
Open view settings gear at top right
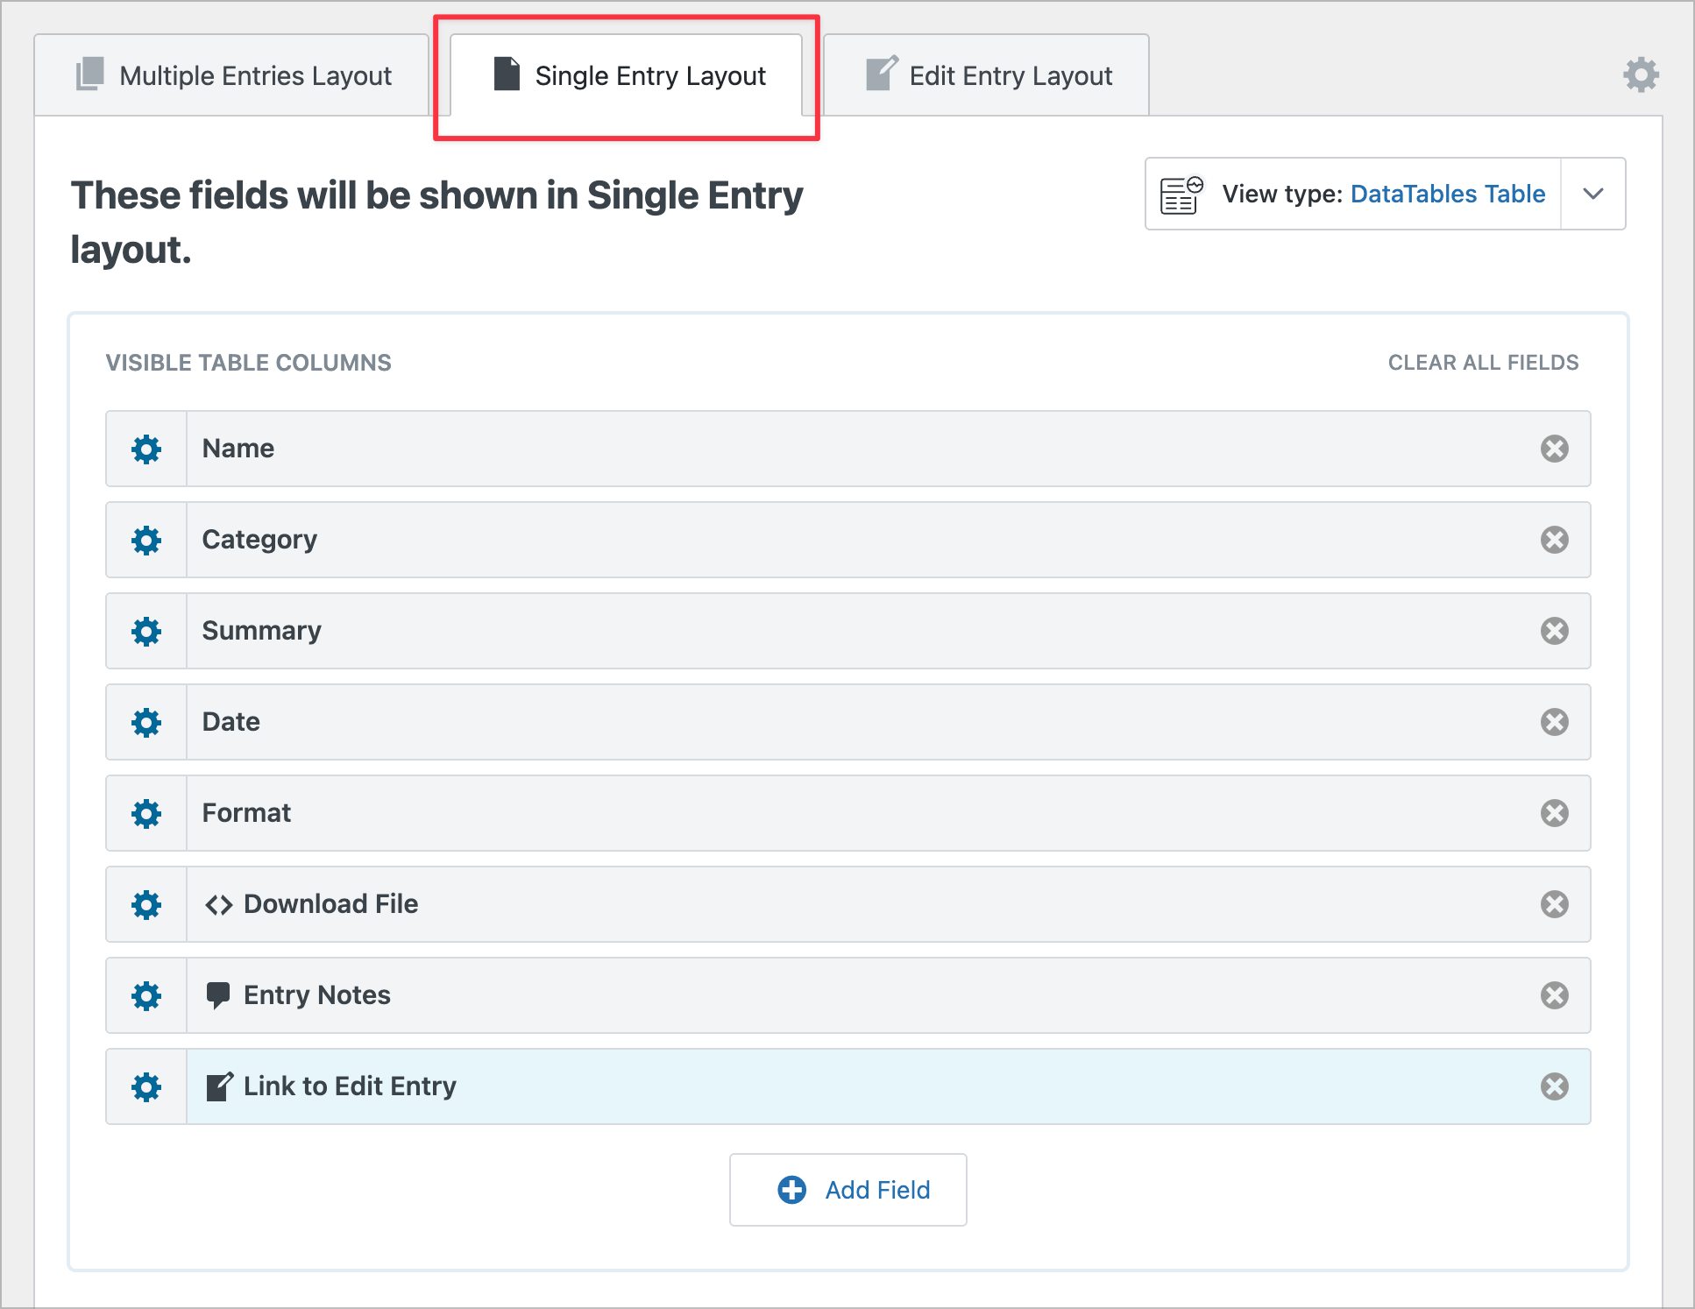(x=1640, y=75)
